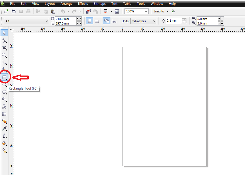Select the Table tool
This screenshot has width=245, height=175.
pos(4,114)
